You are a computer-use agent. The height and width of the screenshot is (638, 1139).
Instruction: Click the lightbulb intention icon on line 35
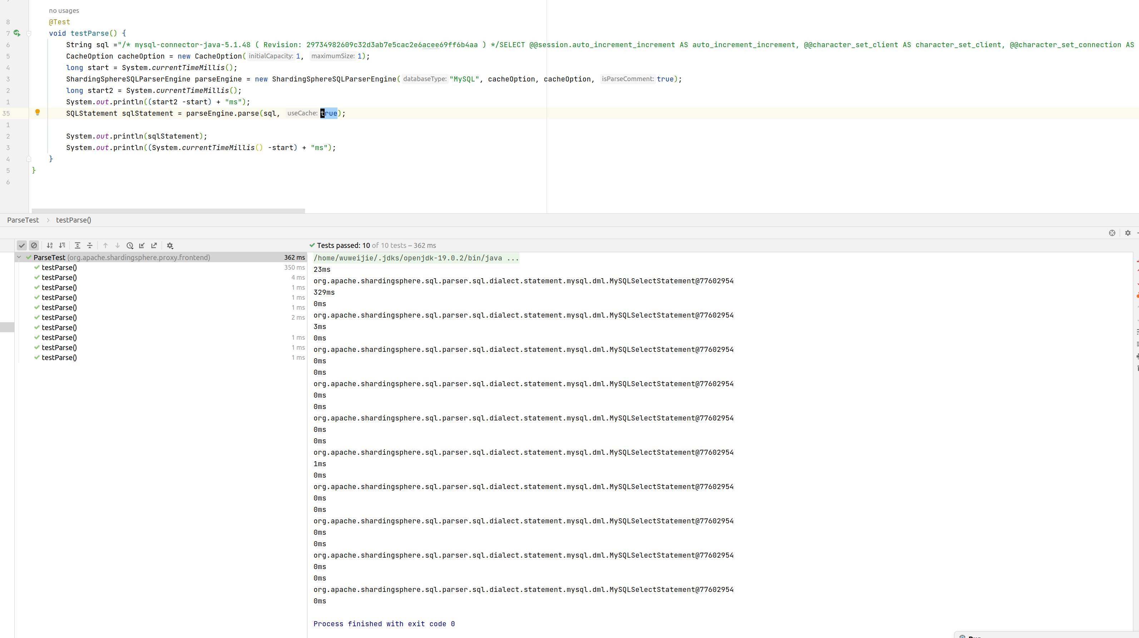tap(38, 113)
